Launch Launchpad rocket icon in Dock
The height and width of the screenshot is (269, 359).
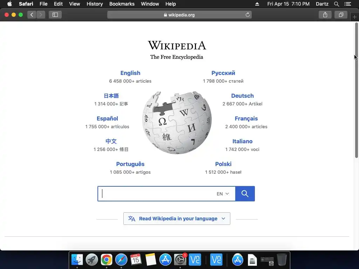tap(92, 260)
